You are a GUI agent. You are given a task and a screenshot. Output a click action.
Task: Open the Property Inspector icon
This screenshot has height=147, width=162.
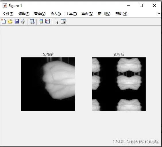click(63, 21)
